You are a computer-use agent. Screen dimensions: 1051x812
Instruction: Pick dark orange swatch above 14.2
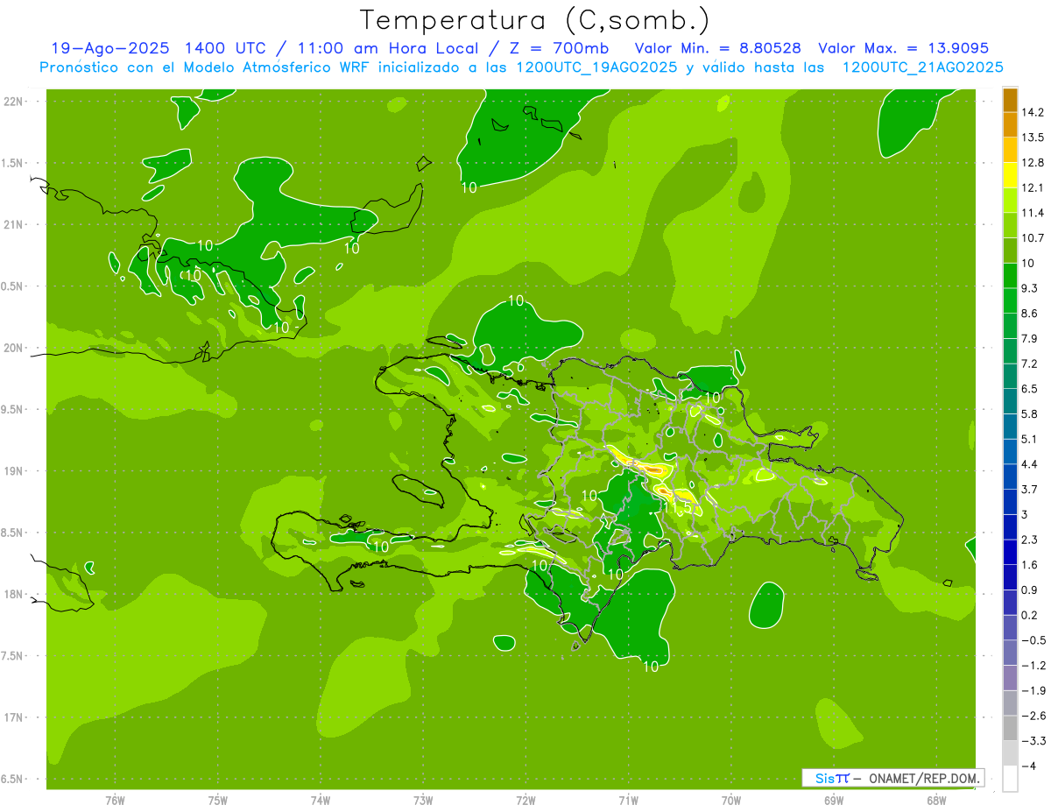coord(1010,100)
